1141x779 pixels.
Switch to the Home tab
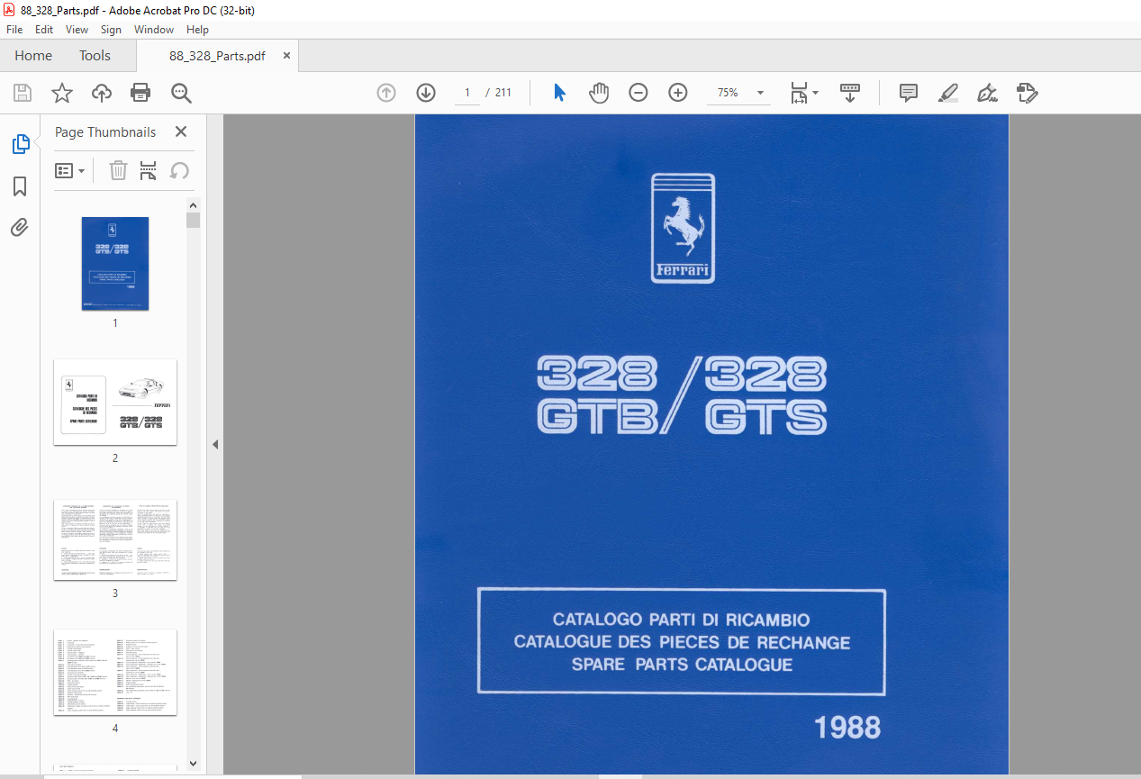pos(33,56)
